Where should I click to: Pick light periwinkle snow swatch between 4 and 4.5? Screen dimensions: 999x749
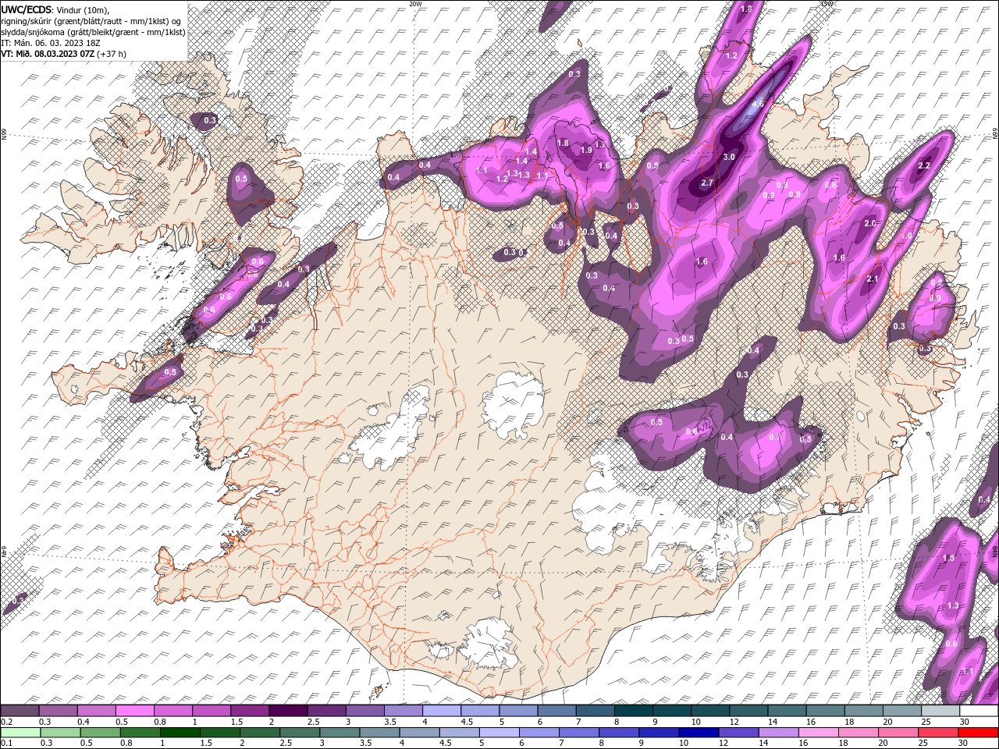pos(440,711)
